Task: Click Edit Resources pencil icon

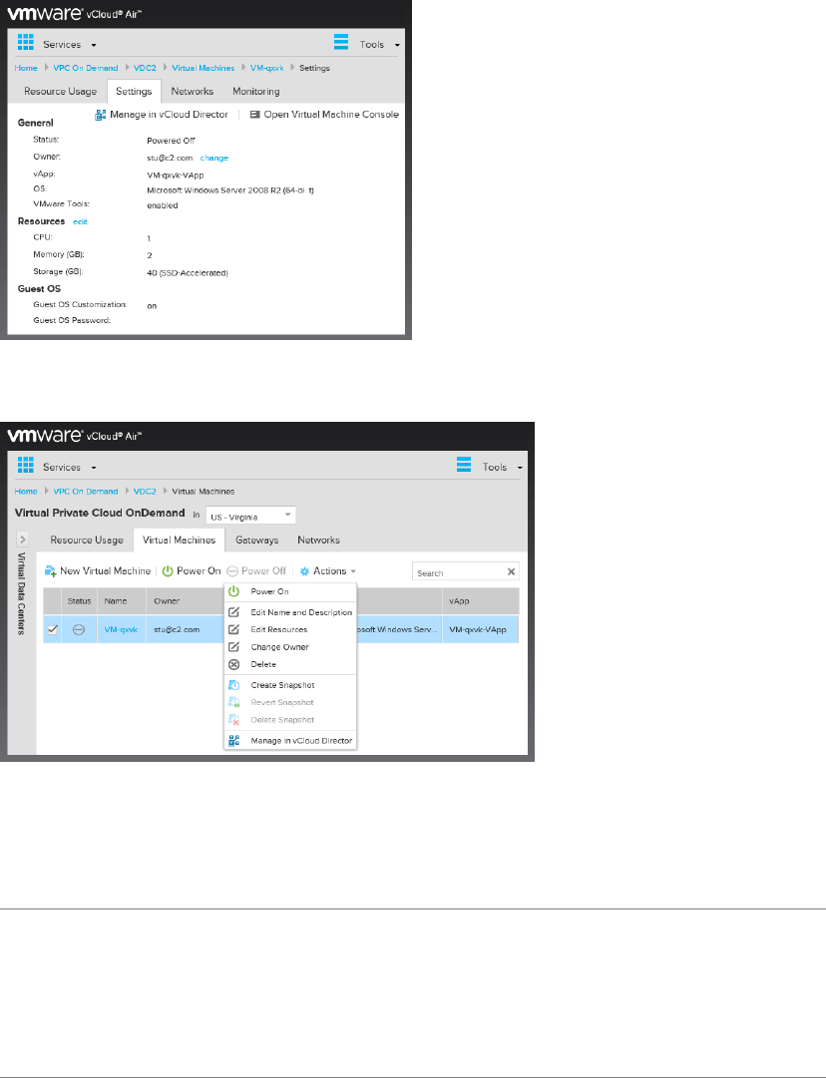Action: coord(233,629)
